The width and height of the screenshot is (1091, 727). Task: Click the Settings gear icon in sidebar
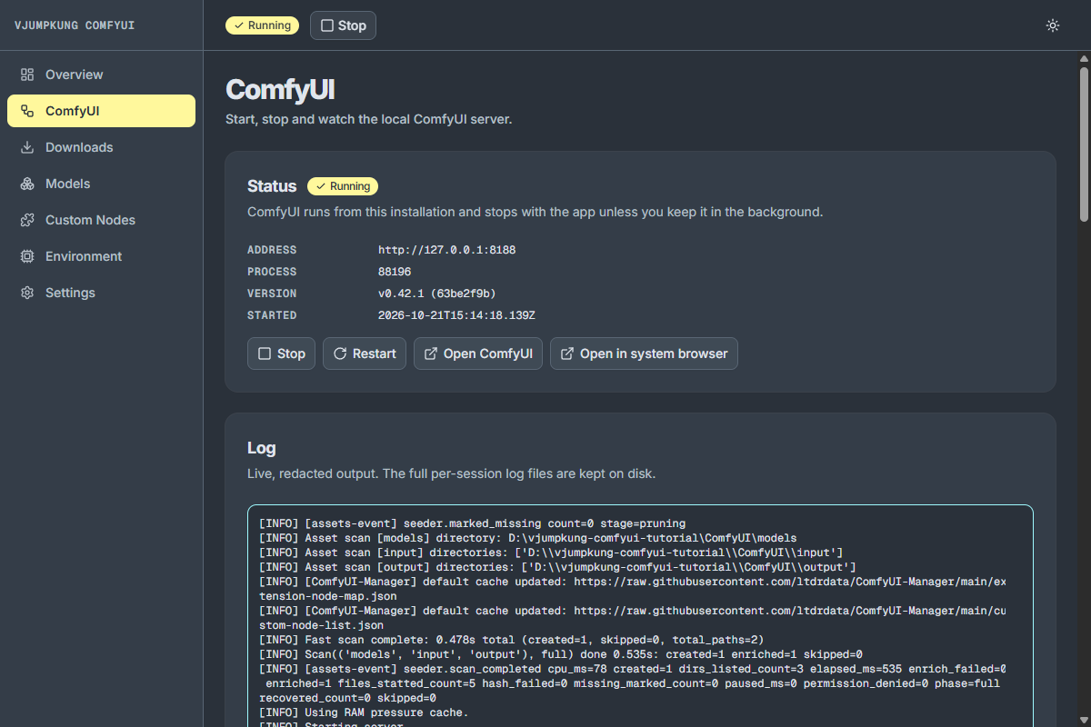point(27,293)
